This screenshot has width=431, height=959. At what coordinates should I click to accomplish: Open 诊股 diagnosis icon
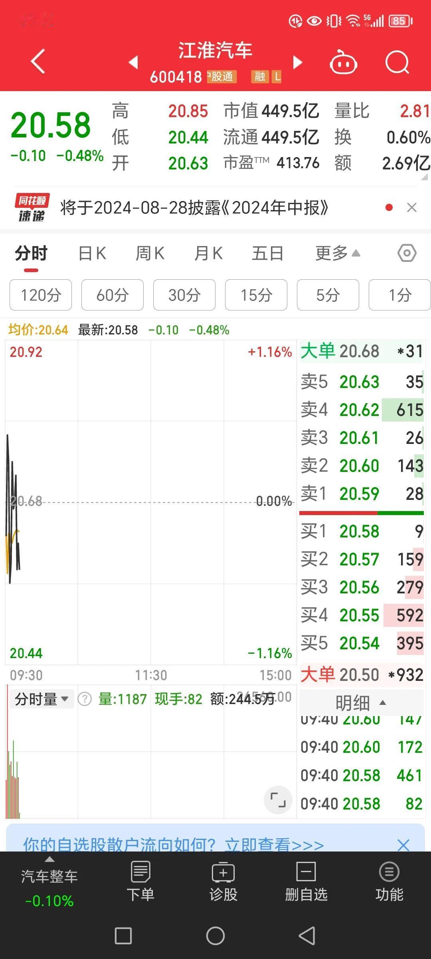tap(223, 881)
